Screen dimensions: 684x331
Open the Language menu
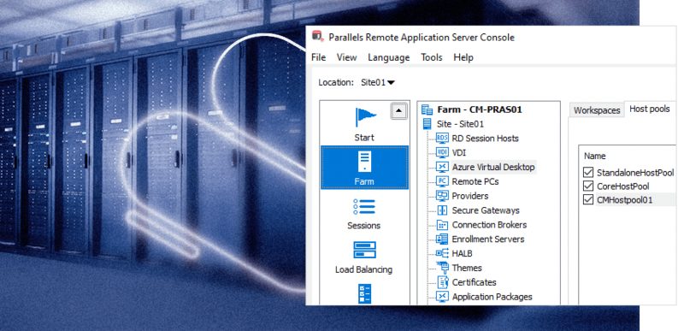[x=389, y=57]
